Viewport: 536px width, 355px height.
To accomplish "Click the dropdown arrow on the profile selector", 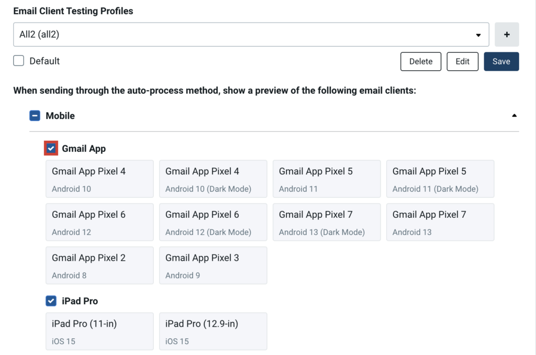I will 478,34.
